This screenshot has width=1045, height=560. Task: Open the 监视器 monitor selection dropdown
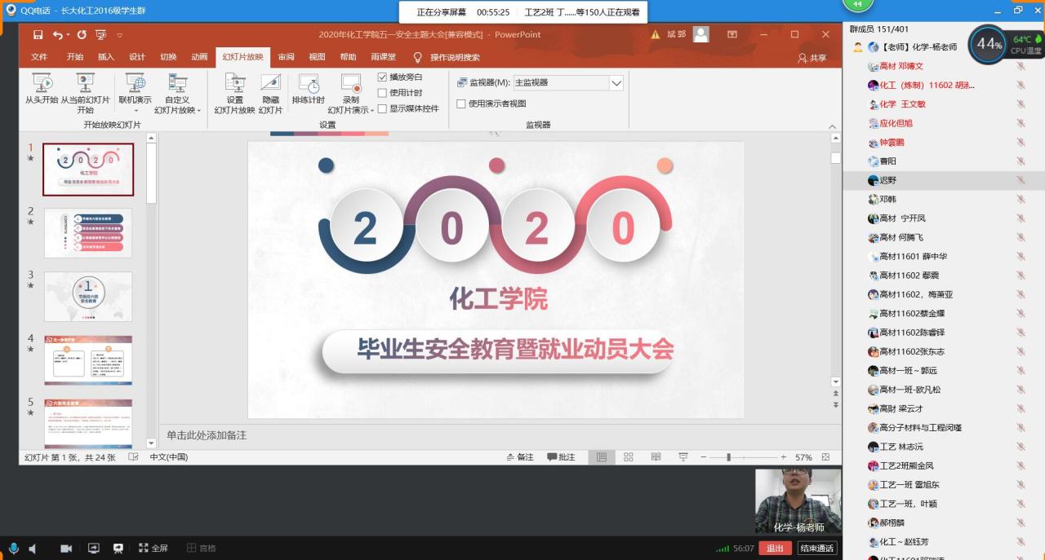tap(616, 82)
